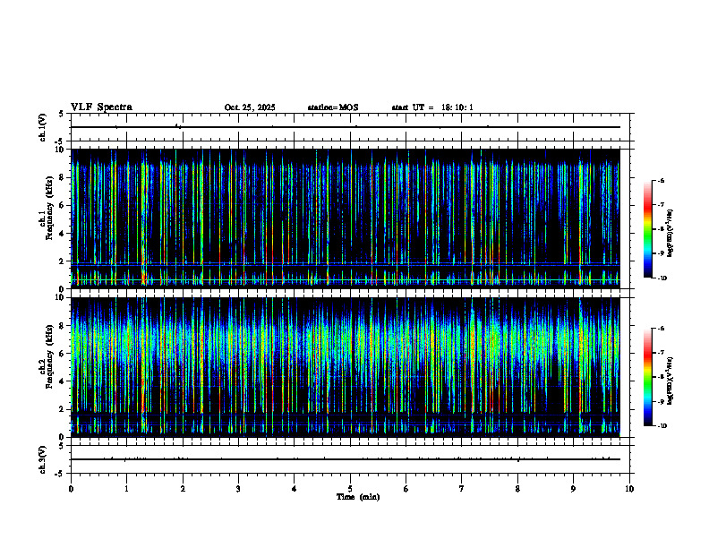709x548 pixels.
Task: Click the '2' tick on the time axis
Action: (x=183, y=489)
